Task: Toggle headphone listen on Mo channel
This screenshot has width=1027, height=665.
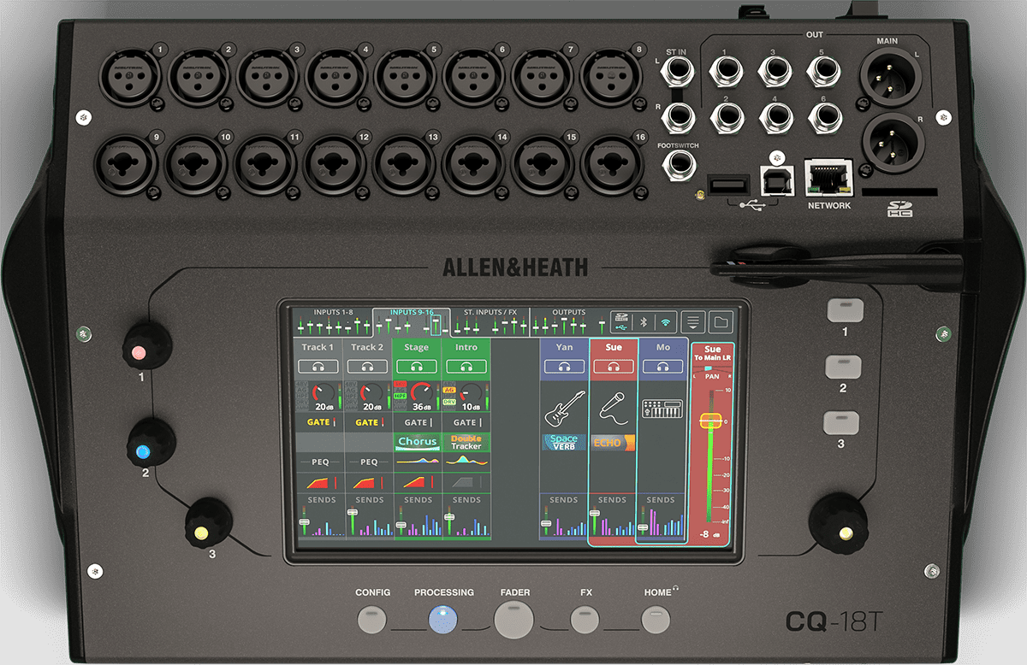Action: pyautogui.click(x=662, y=366)
